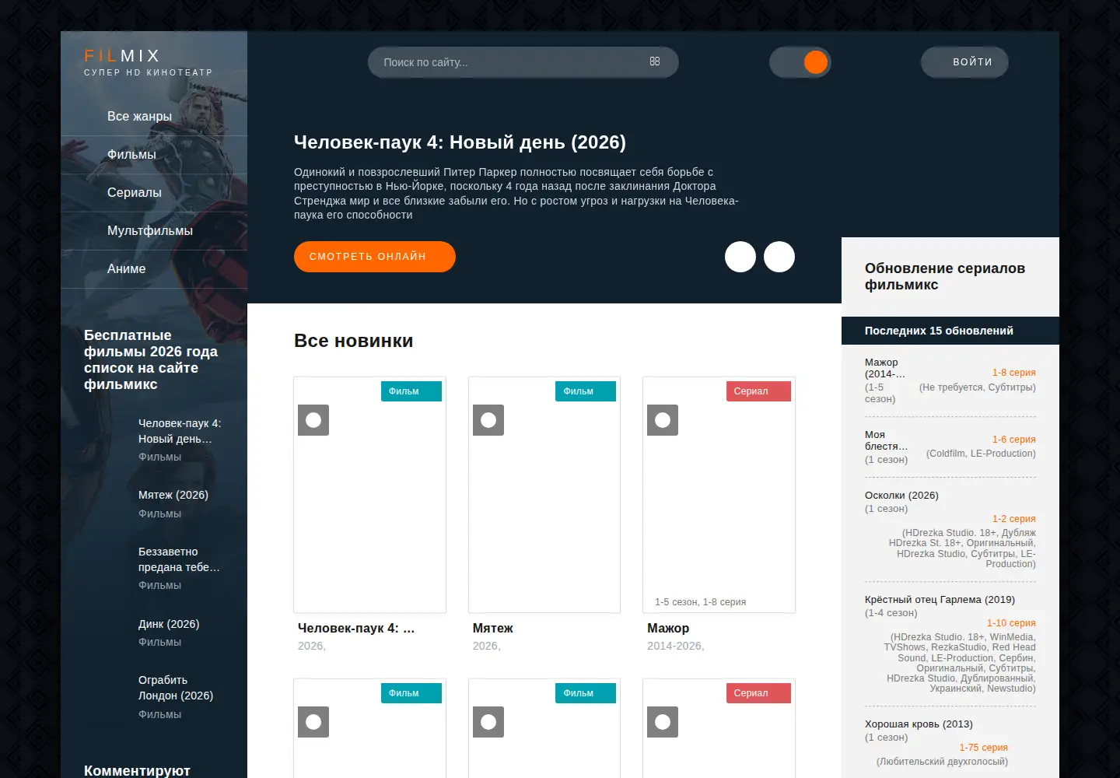
Task: Open sidebar item Ограбить Лондон (2026)
Action: tap(176, 688)
